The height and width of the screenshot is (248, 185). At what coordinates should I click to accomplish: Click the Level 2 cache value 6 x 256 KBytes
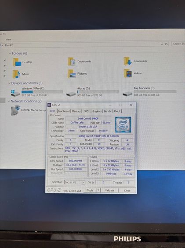(111, 169)
